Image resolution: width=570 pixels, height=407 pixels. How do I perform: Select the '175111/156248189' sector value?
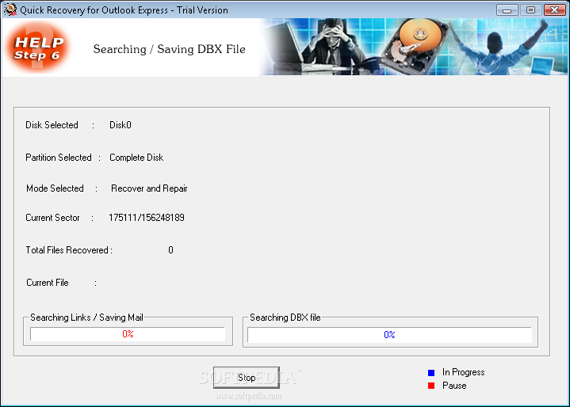pyautogui.click(x=147, y=218)
